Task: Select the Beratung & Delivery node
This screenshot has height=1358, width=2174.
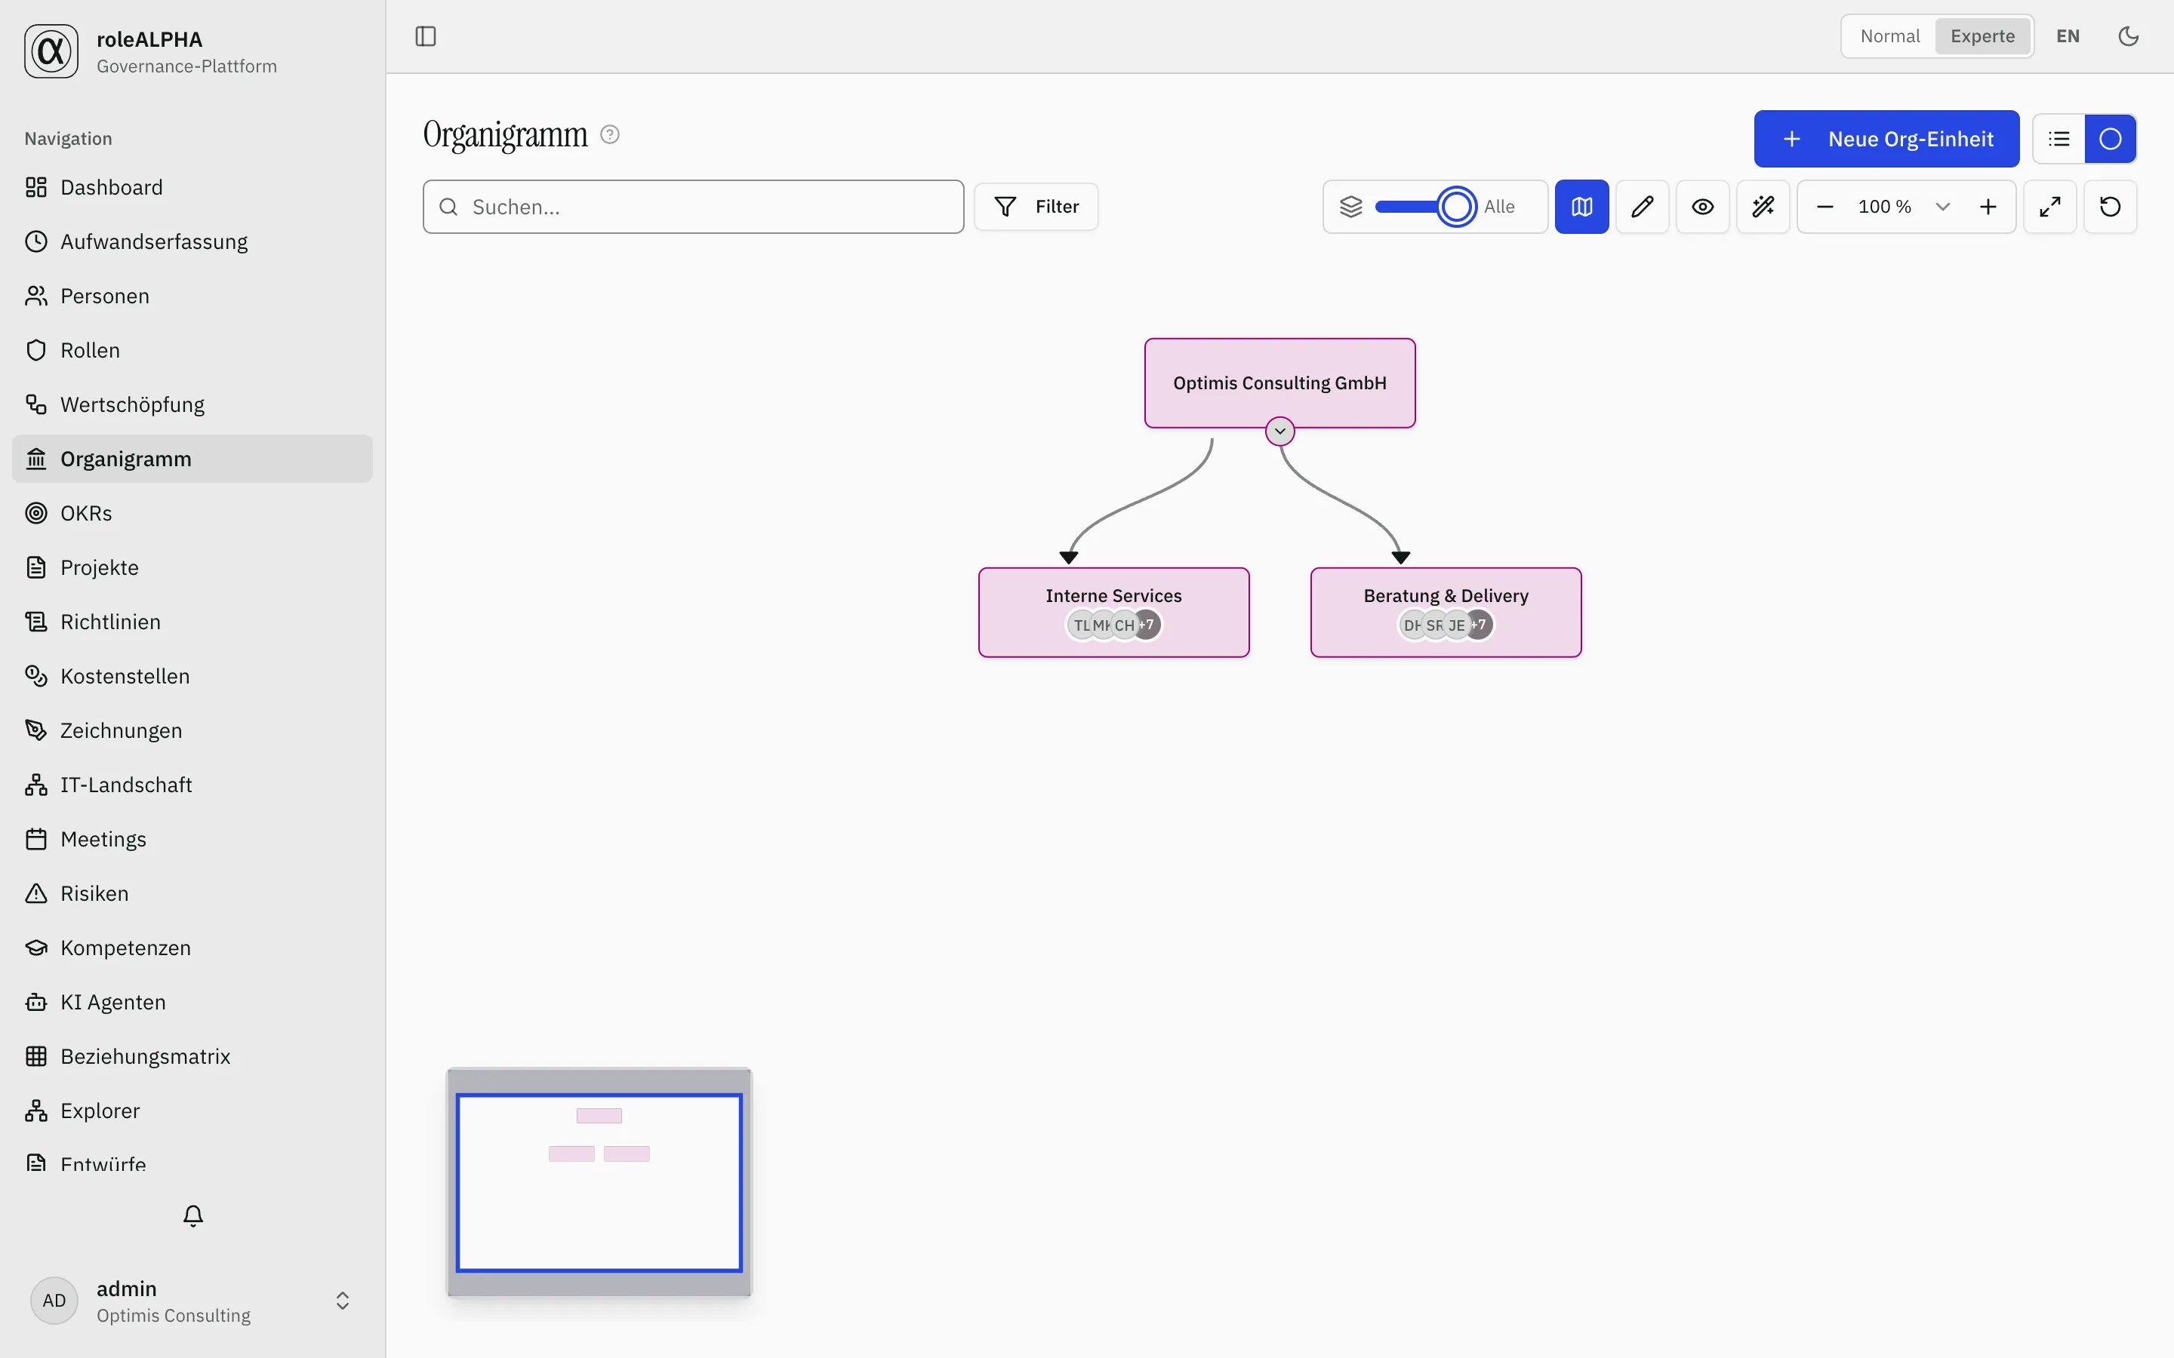Action: [x=1446, y=612]
